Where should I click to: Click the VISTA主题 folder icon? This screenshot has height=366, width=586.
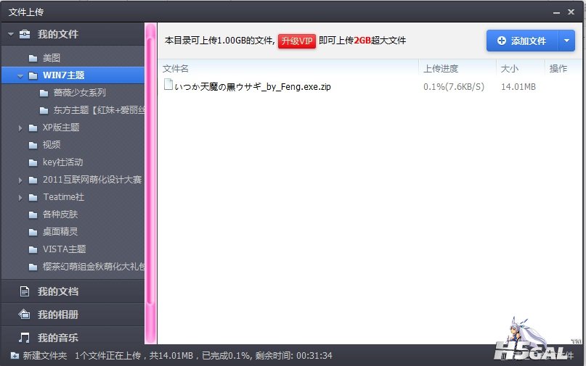33,249
